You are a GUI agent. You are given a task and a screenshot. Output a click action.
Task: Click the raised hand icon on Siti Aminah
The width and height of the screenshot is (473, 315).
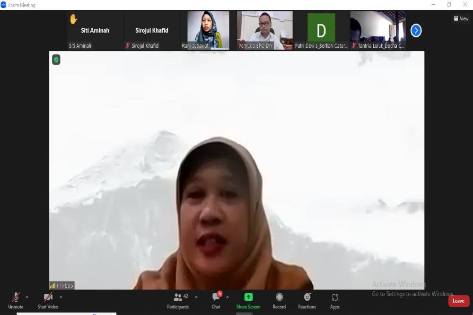[73, 19]
